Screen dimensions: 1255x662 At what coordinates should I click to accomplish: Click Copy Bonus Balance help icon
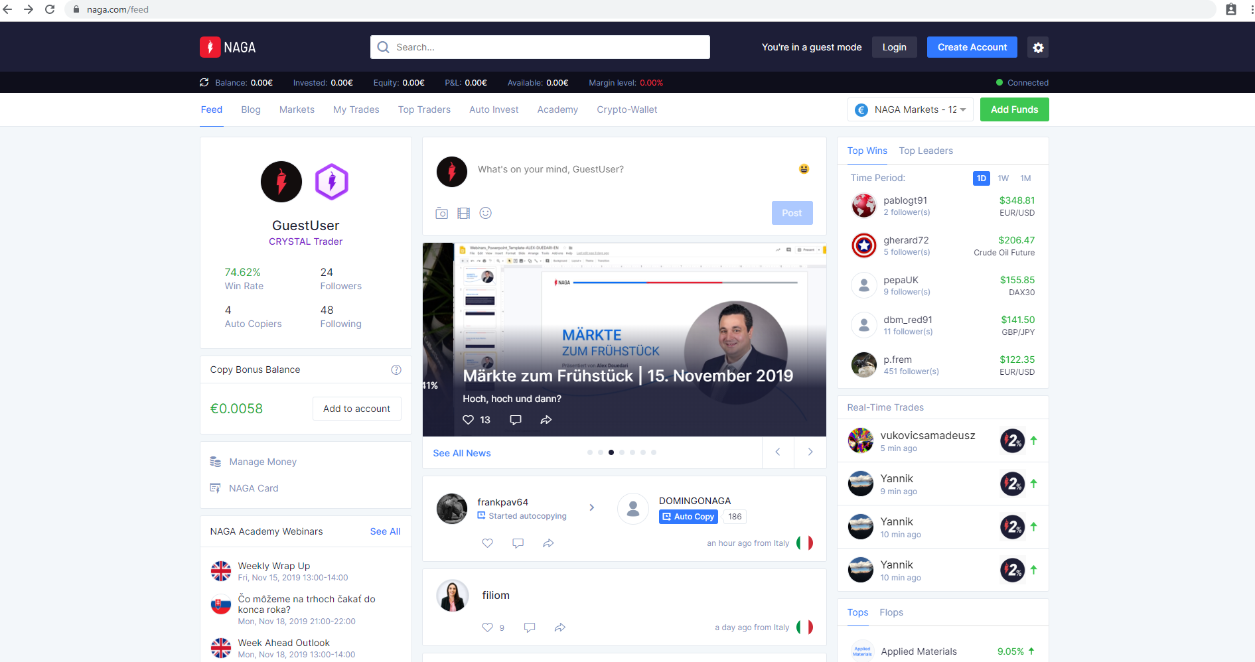coord(396,369)
